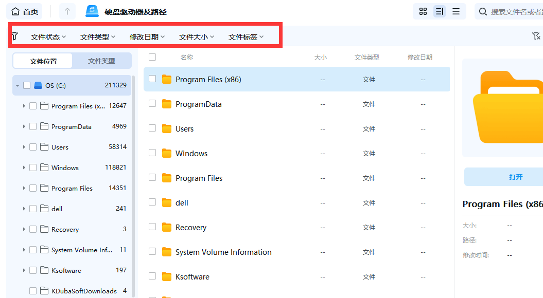Switch to compact list view icon

[456, 11]
